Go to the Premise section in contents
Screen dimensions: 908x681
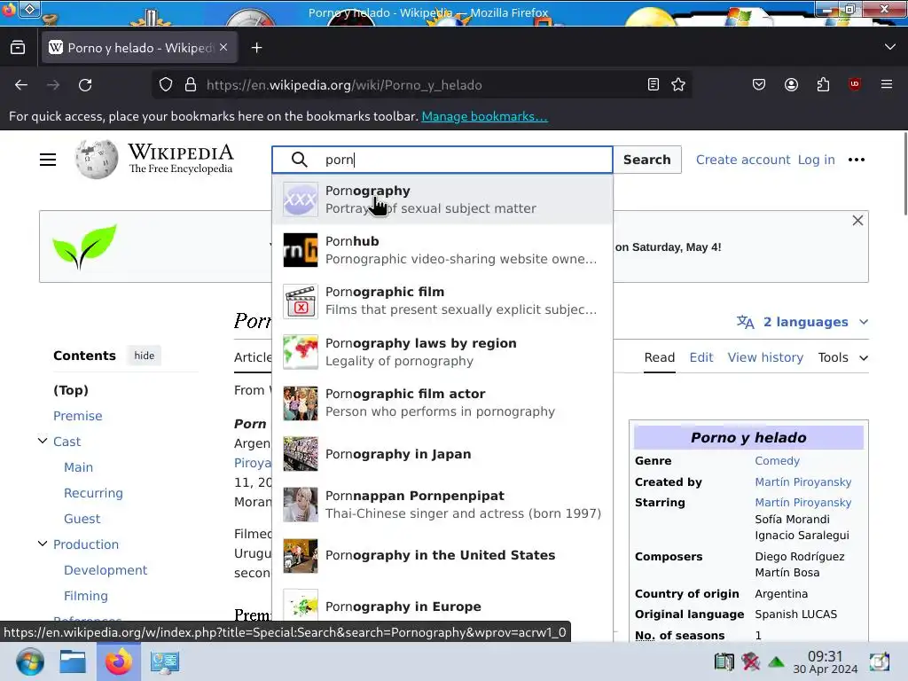[x=78, y=416]
